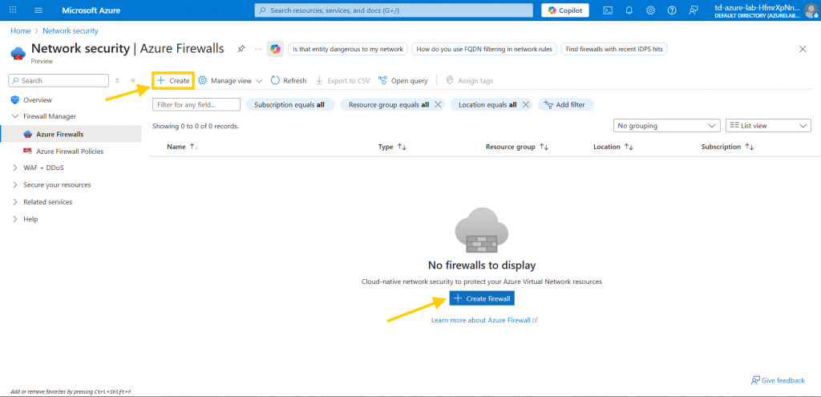This screenshot has height=397, width=821.
Task: Click the Filter for any field box
Action: pyautogui.click(x=196, y=105)
